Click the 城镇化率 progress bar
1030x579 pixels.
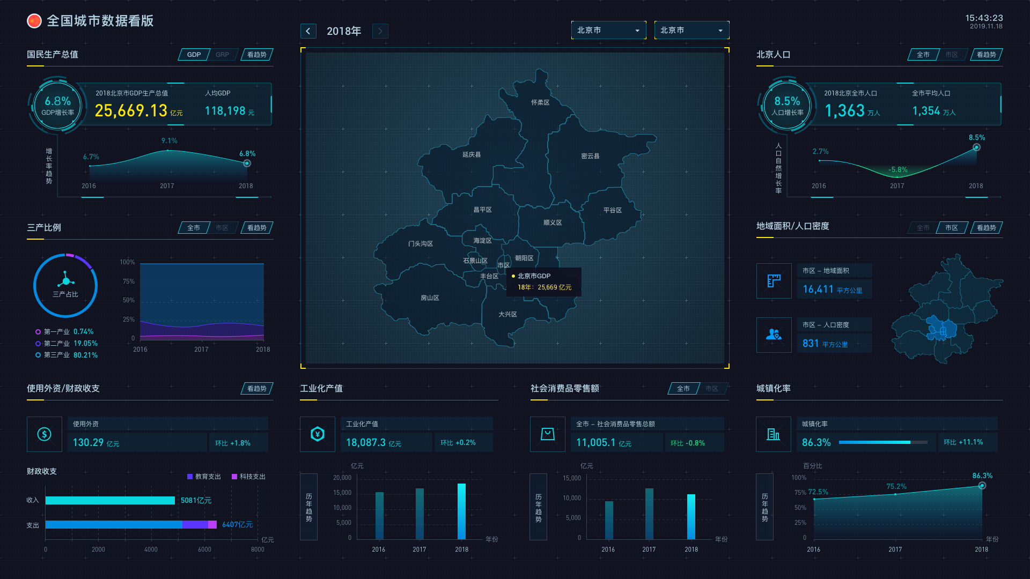882,442
